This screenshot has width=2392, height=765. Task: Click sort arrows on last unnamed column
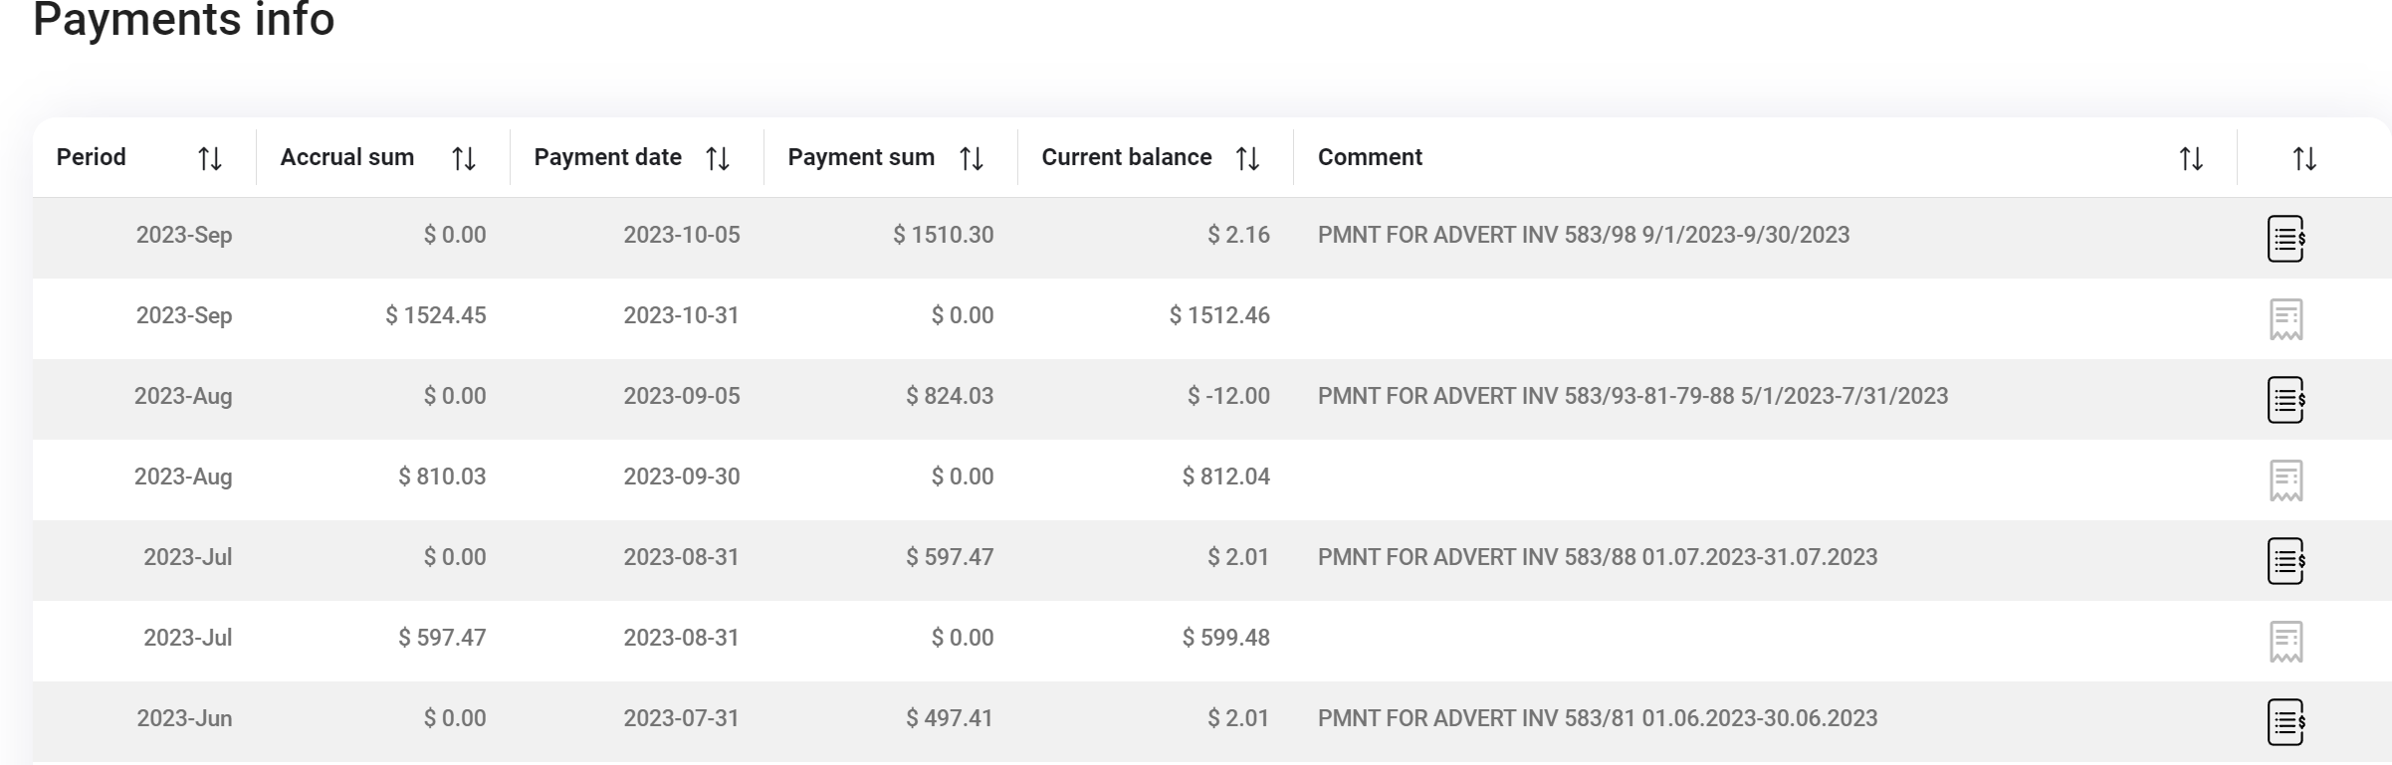(2303, 158)
